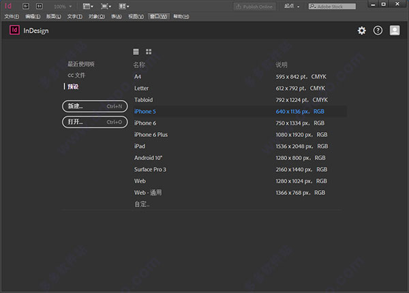Open the 视图(V) menu
The height and width of the screenshot is (293, 409).
pos(136,16)
